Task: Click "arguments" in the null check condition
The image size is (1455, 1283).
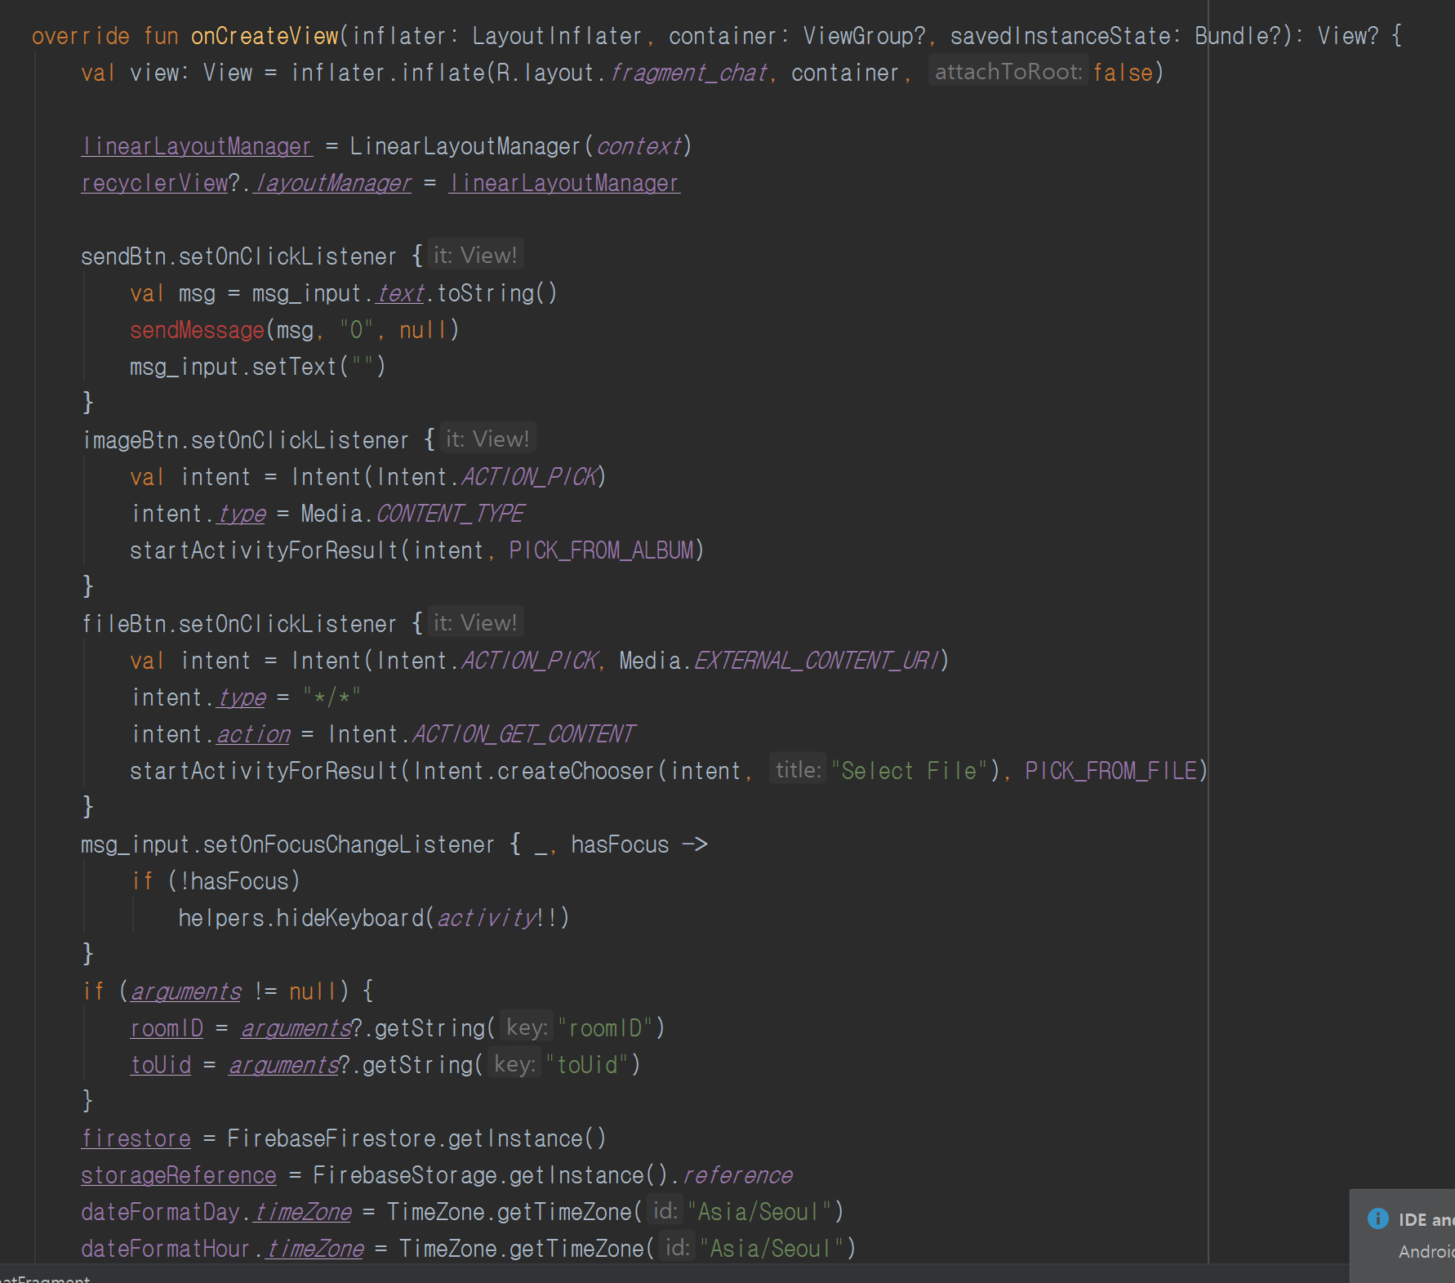Action: (x=185, y=991)
